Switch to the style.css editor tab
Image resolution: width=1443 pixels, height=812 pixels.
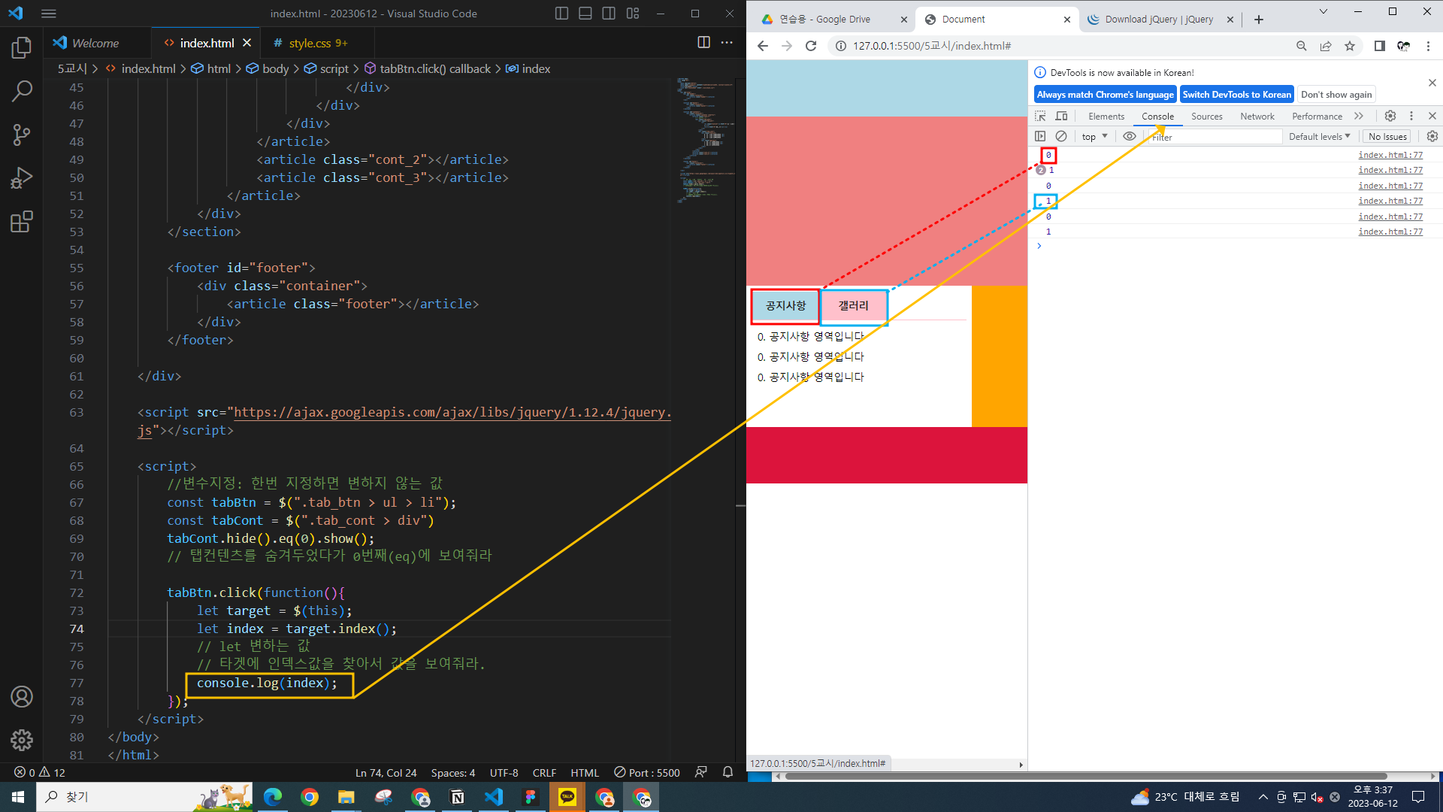(x=310, y=43)
